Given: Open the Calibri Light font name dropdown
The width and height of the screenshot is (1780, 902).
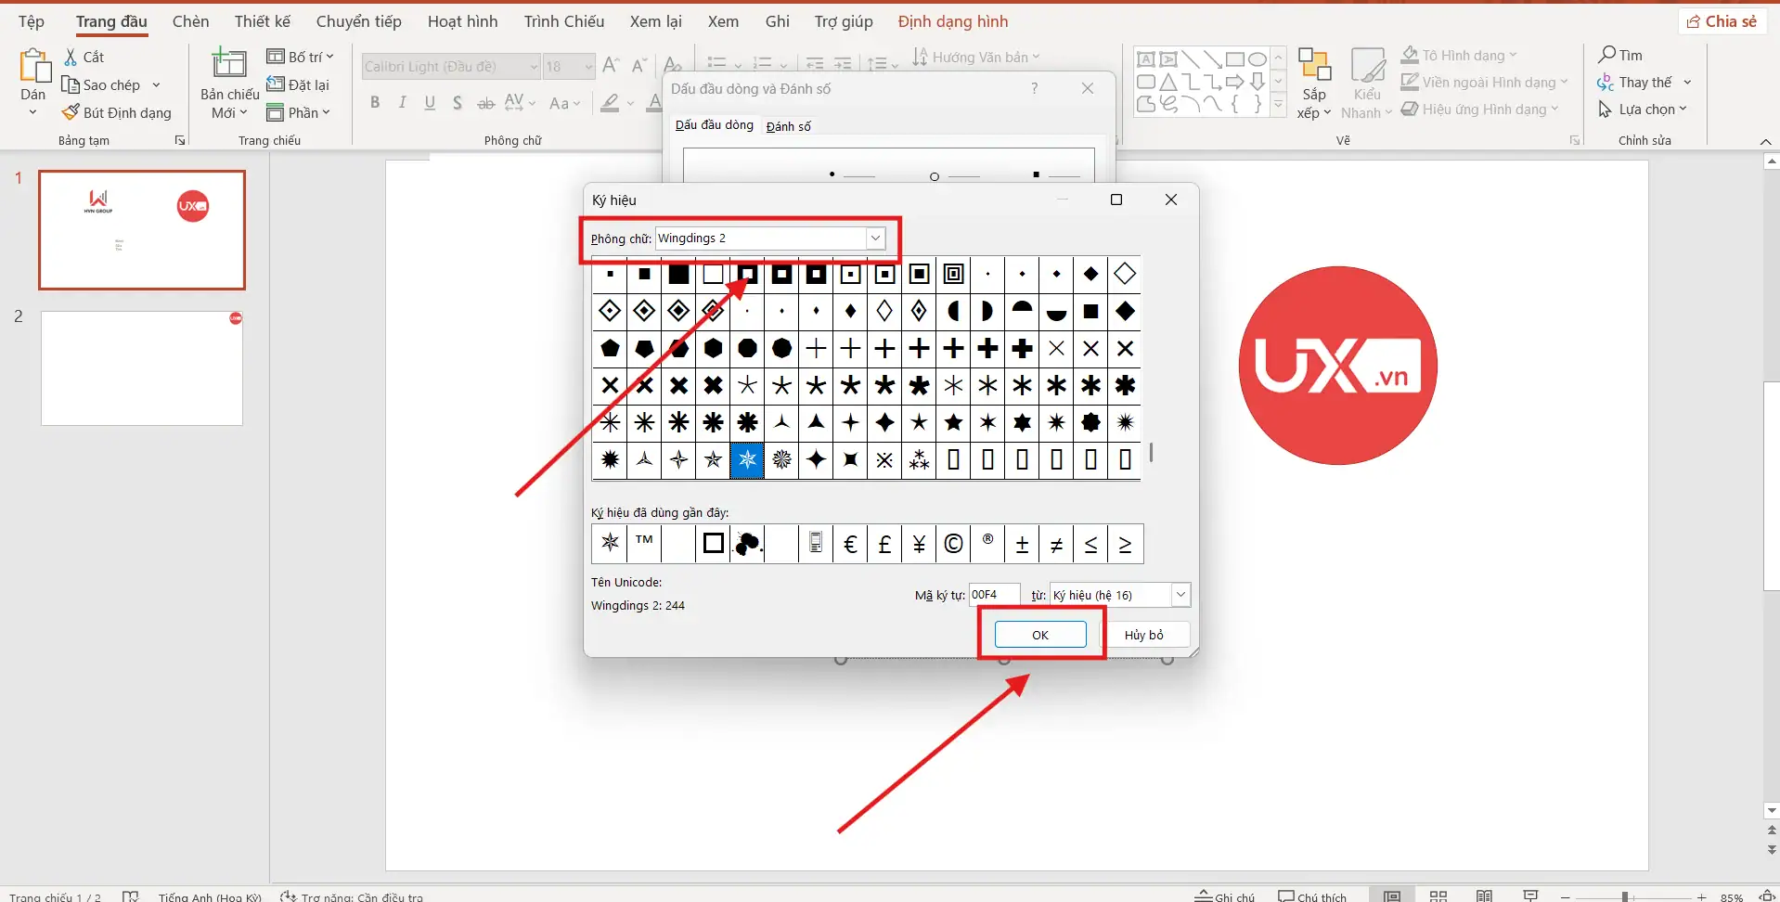Looking at the screenshot, I should pyautogui.click(x=534, y=67).
